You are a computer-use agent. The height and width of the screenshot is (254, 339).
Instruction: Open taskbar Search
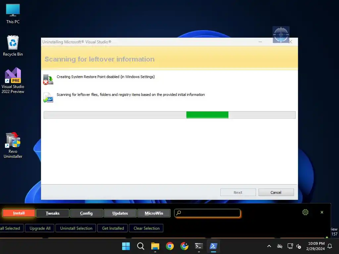140,246
